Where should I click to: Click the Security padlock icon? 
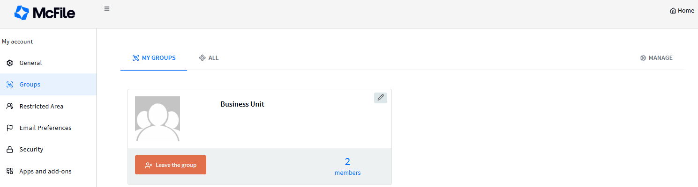click(x=9, y=150)
